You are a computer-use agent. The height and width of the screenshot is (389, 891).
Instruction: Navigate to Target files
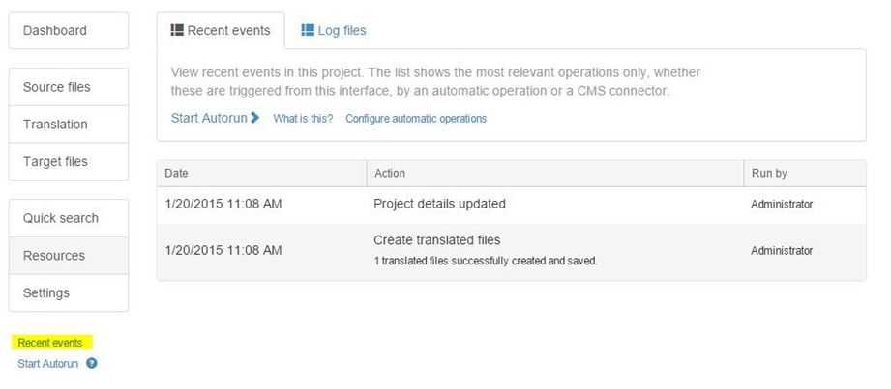[68, 162]
